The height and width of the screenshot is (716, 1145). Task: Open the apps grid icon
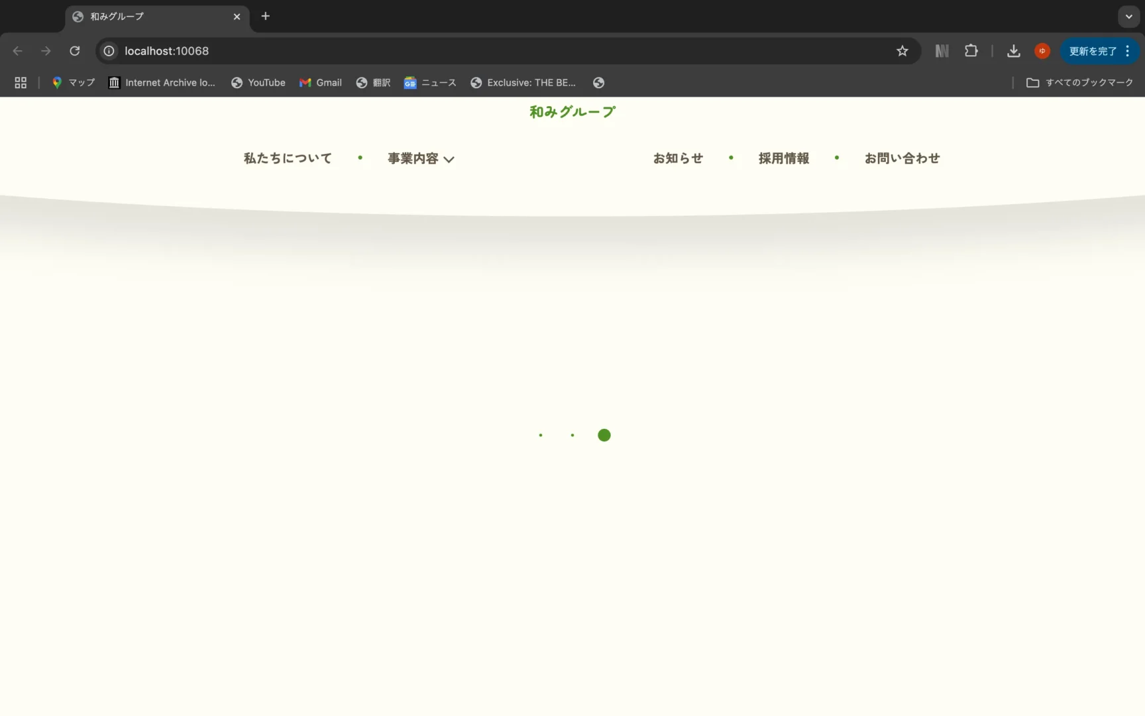(x=21, y=83)
